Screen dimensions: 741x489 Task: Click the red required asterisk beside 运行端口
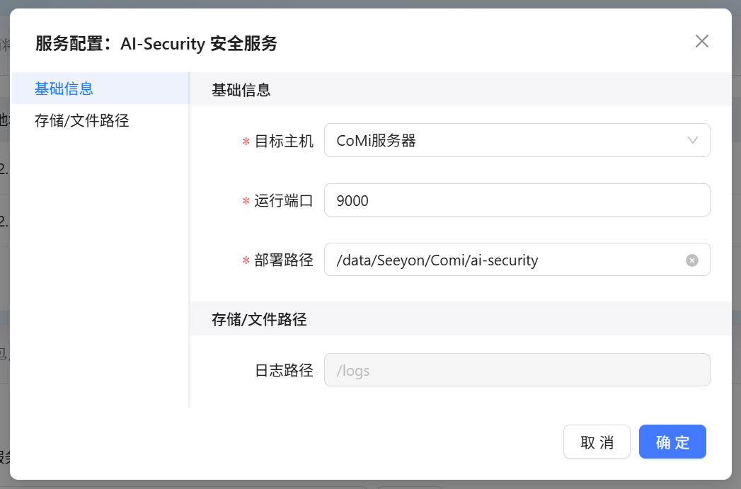(246, 201)
